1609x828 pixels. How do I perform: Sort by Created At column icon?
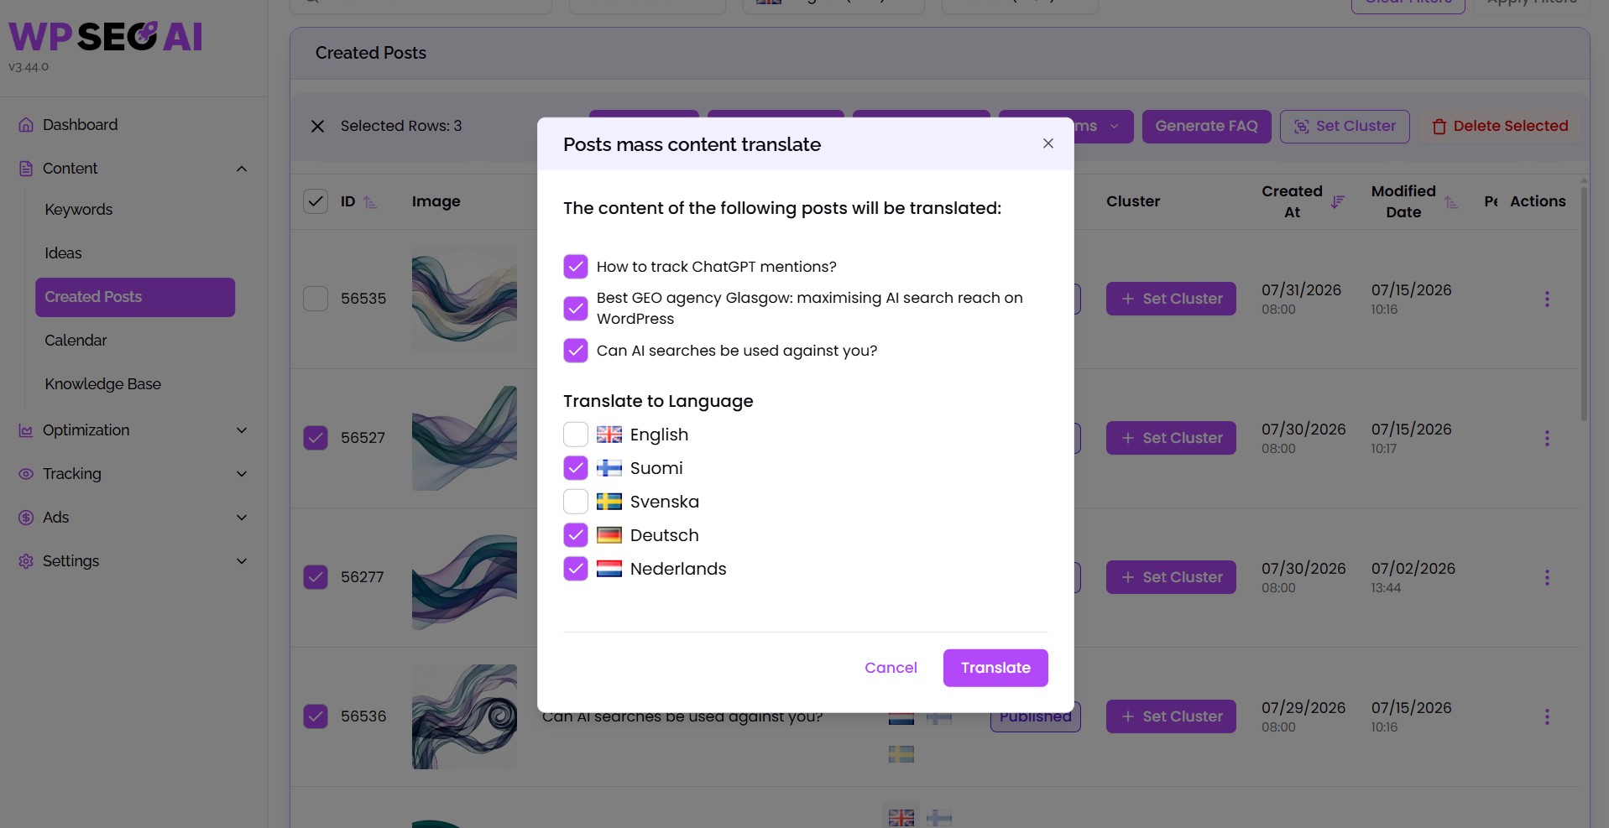click(x=1338, y=201)
